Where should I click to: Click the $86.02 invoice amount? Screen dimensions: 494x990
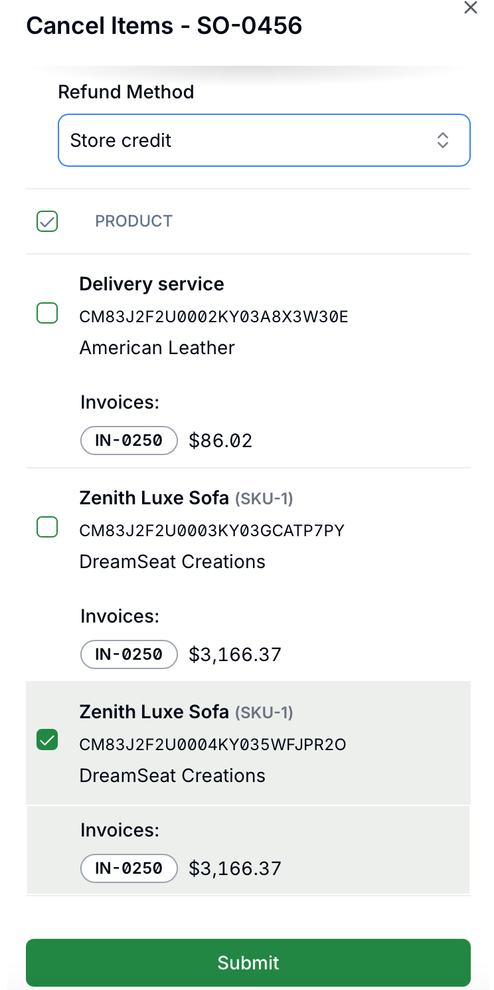pos(220,441)
